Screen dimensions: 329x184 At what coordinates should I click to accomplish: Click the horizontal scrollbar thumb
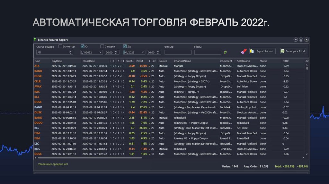coord(90,158)
